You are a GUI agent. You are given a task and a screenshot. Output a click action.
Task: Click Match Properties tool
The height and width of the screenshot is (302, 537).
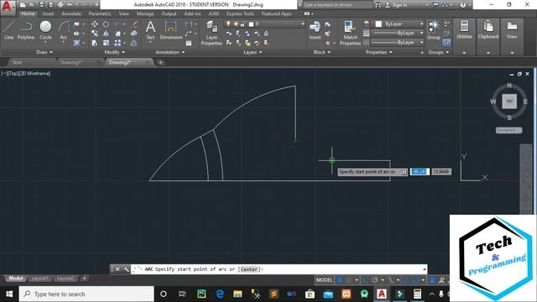350,33
